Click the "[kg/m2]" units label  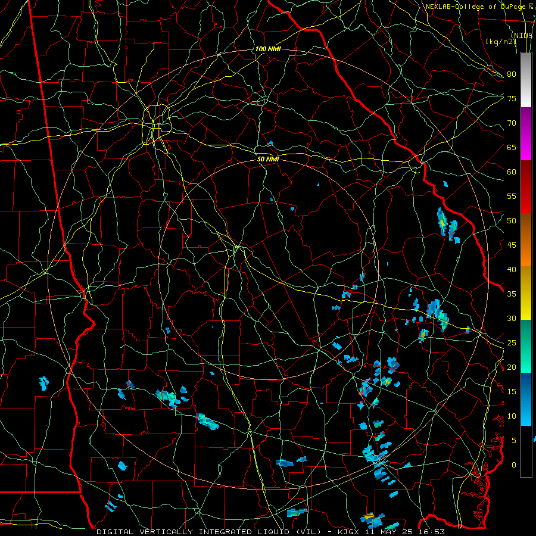501,41
